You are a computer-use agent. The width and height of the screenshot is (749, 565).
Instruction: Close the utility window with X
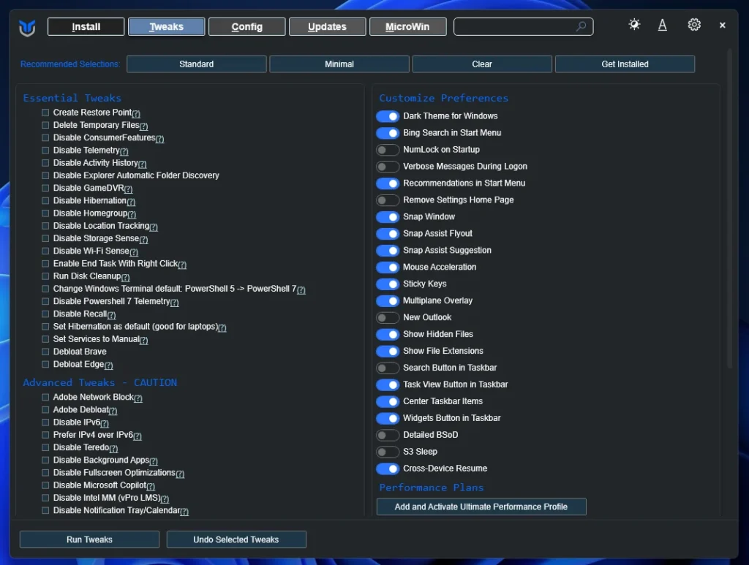point(722,26)
